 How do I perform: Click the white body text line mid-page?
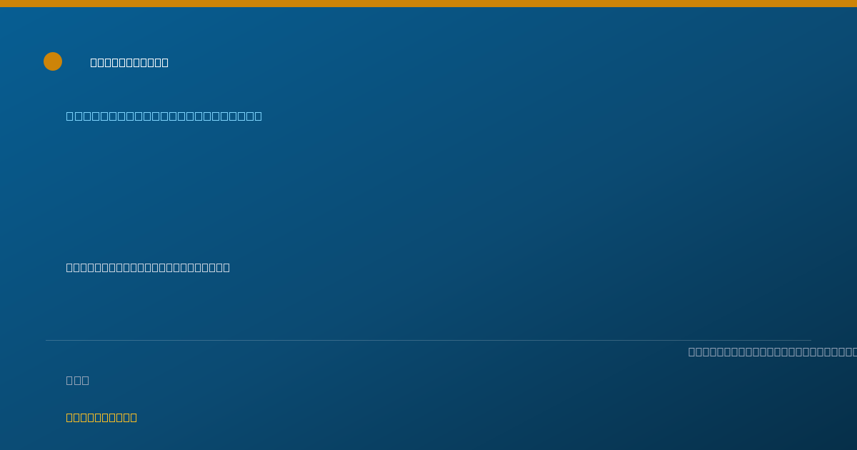(148, 267)
